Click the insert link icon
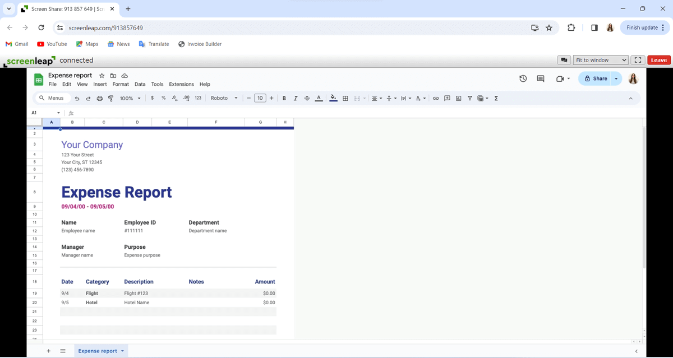The height and width of the screenshot is (358, 673). pyautogui.click(x=436, y=98)
